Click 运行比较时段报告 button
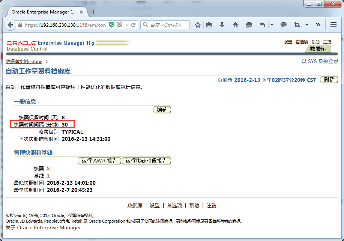This screenshot has width=344, height=241. click(x=146, y=161)
